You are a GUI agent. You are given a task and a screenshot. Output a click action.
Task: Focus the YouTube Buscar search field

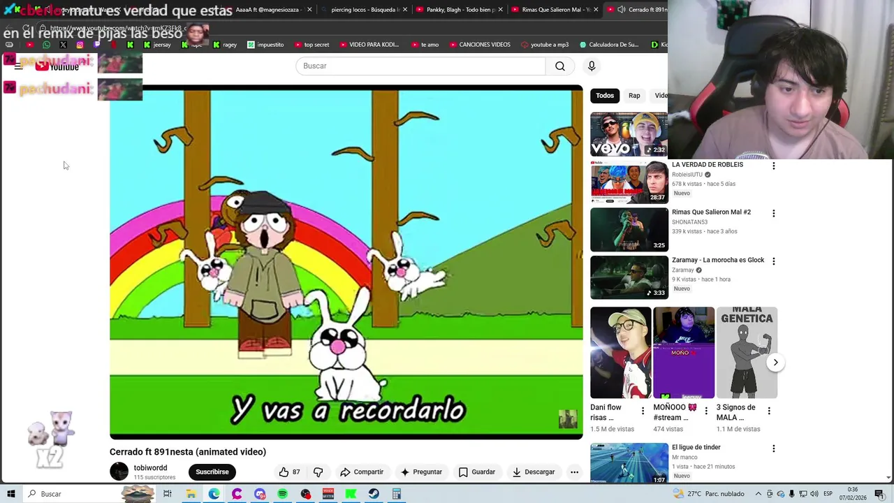pos(420,66)
